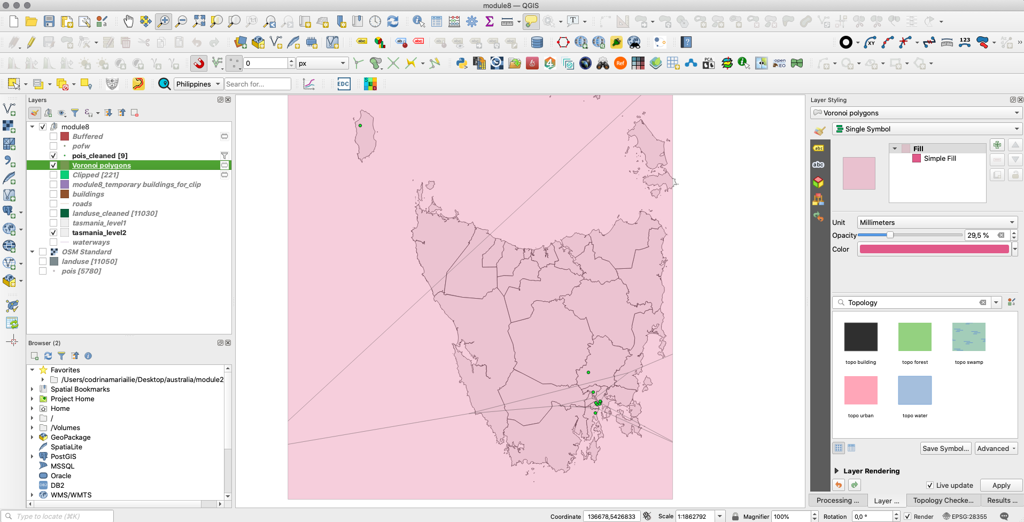Viewport: 1024px width, 522px height.
Task: Collapse the module8 layer group
Action: 32,127
